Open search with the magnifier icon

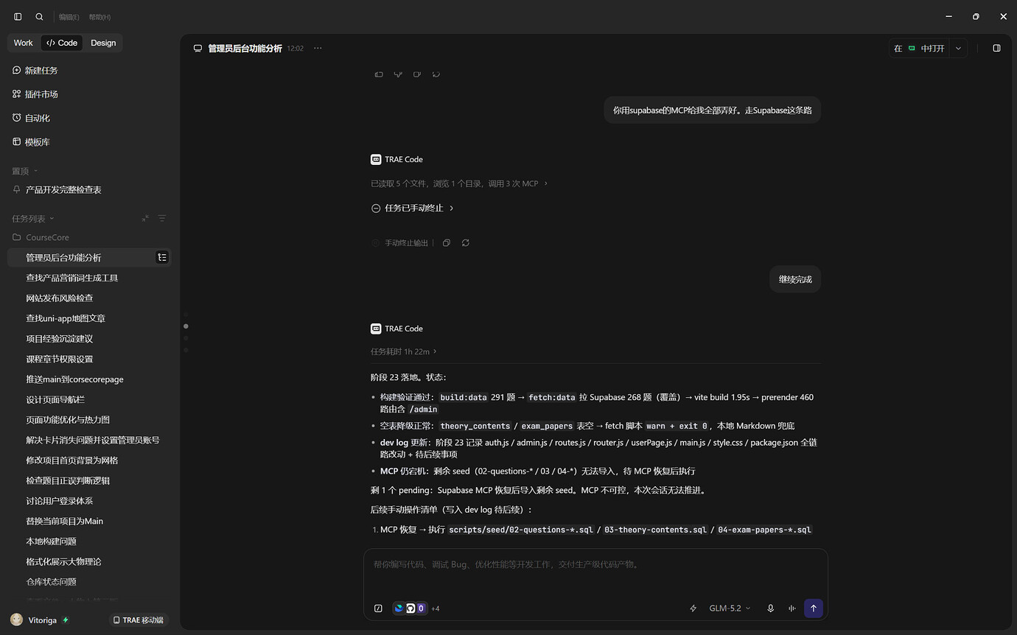click(39, 16)
